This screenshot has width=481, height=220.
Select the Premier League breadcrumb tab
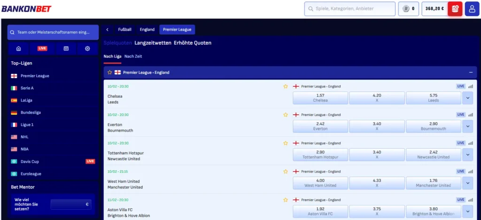click(x=177, y=30)
